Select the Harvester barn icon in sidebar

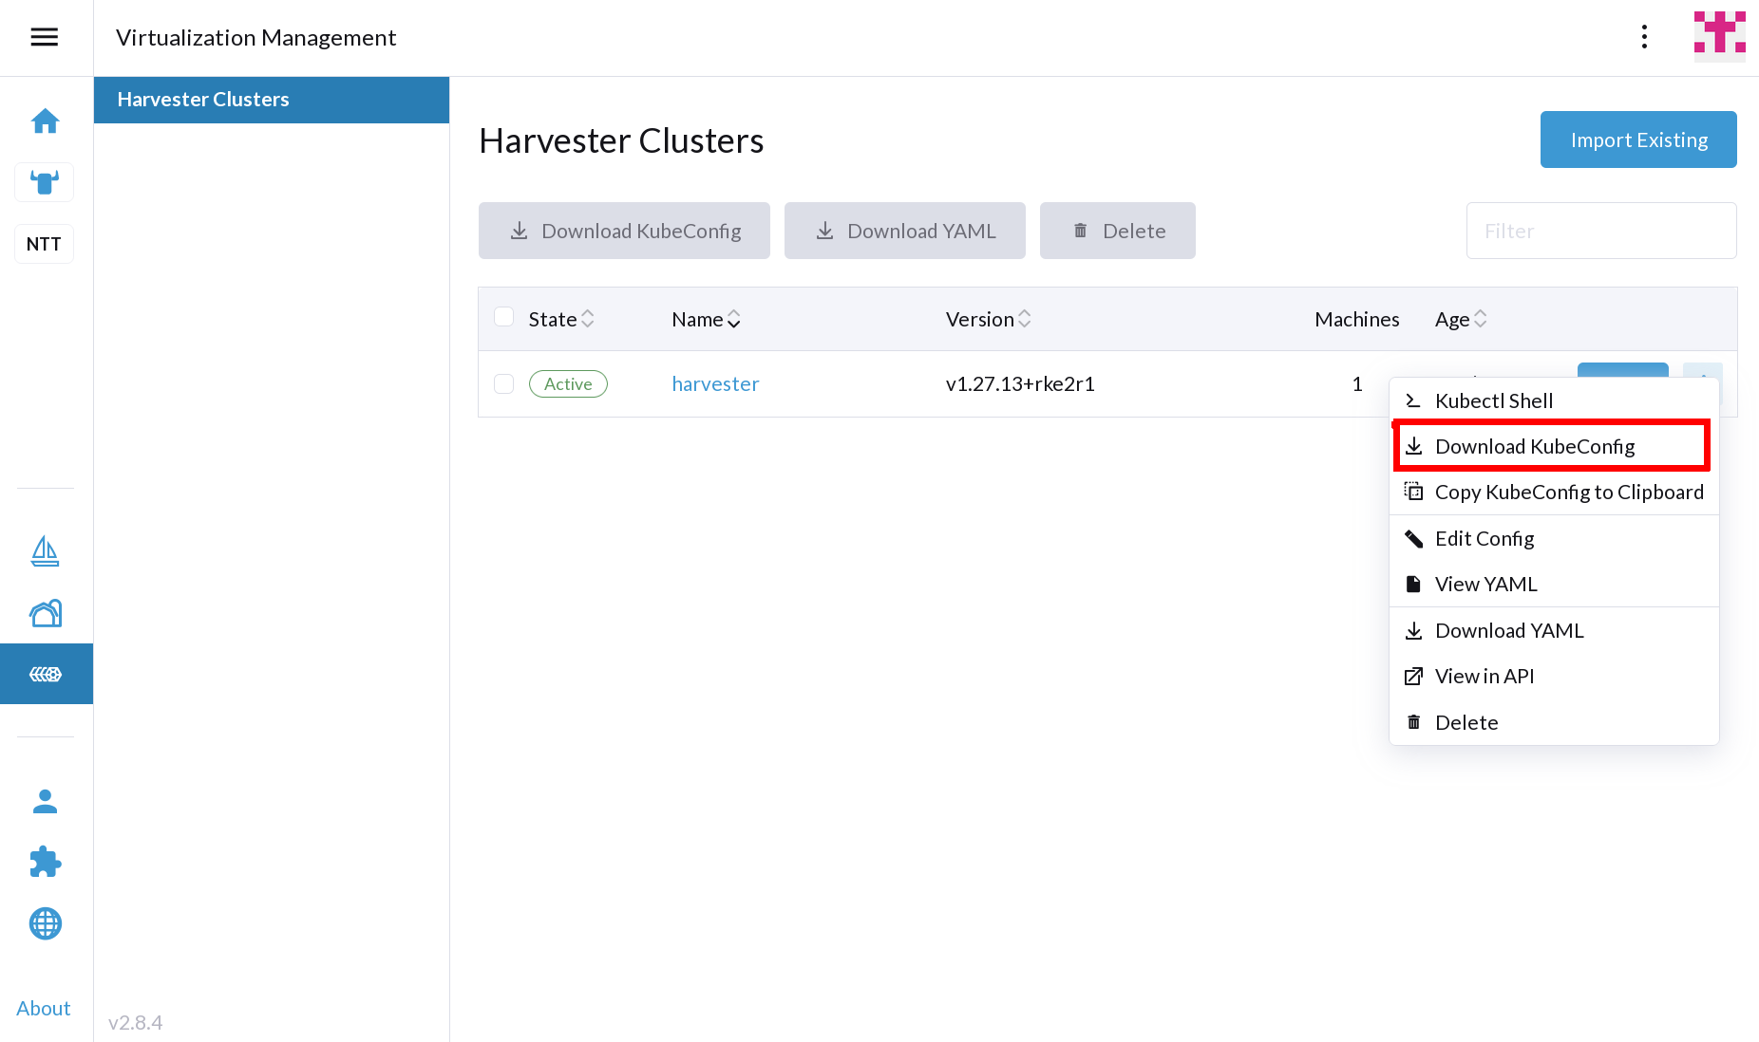pyautogui.click(x=45, y=613)
